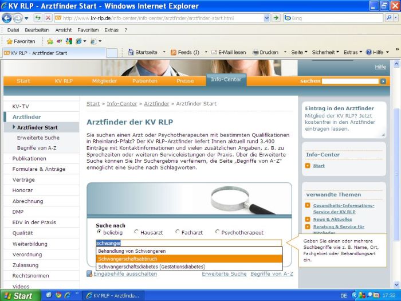Click the scrollbar down arrow
The height and width of the screenshot is (301, 401).
396,284
